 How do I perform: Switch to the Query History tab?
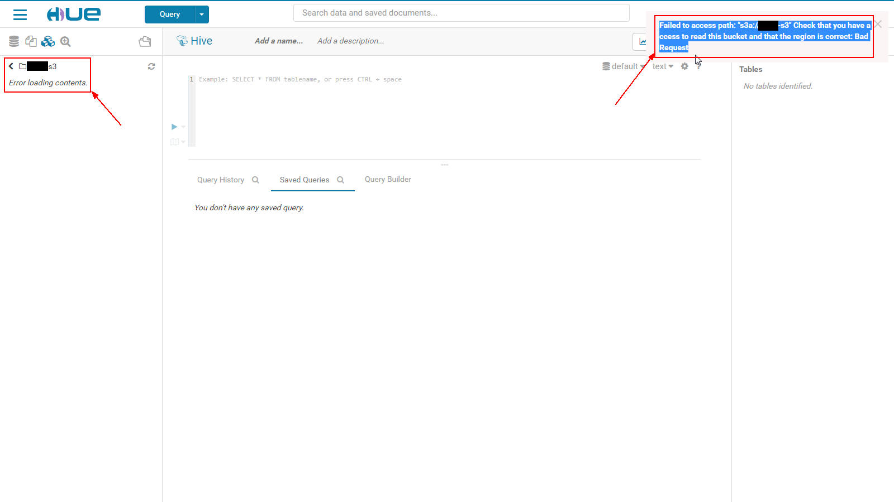click(x=220, y=180)
